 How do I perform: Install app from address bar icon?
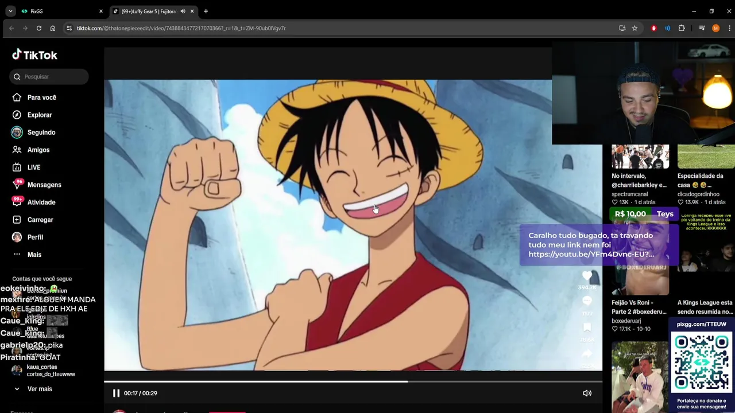click(x=622, y=28)
